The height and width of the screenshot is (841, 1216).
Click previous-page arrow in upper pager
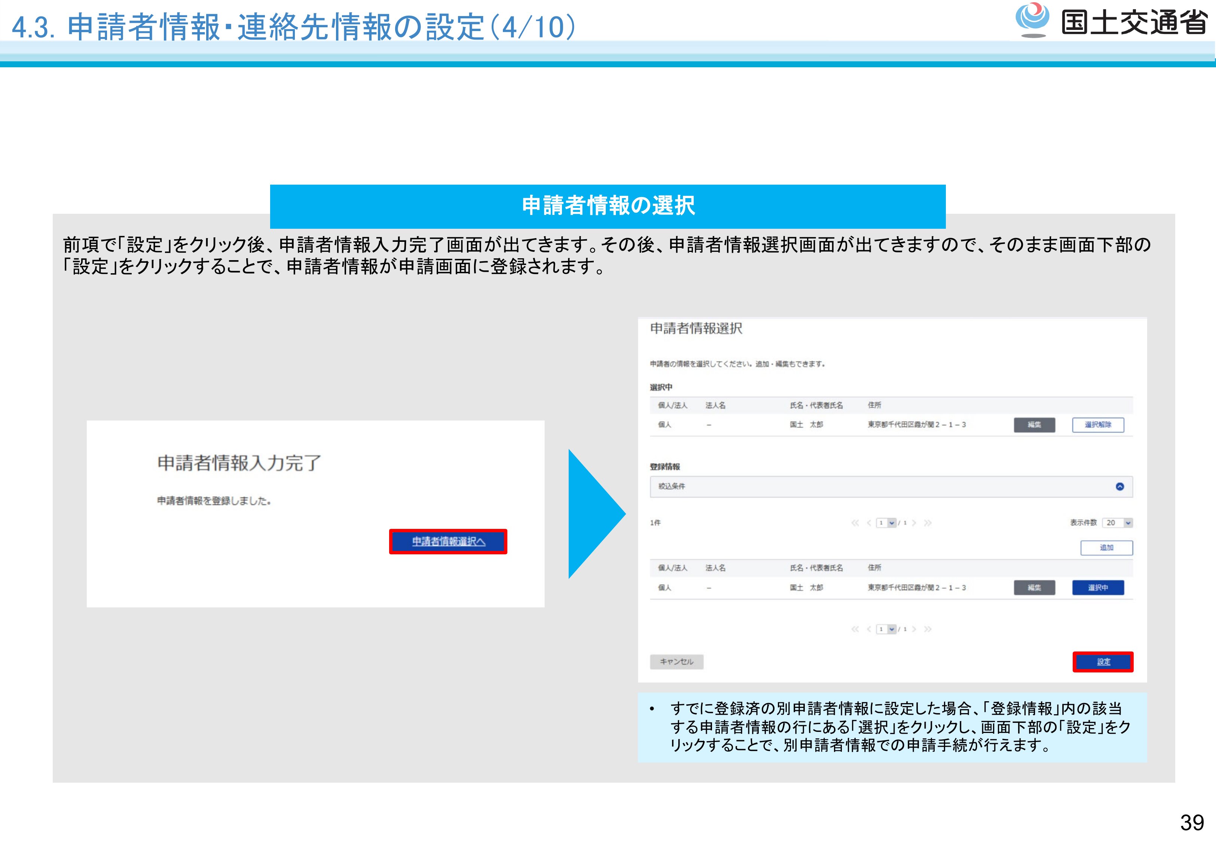pyautogui.click(x=868, y=523)
